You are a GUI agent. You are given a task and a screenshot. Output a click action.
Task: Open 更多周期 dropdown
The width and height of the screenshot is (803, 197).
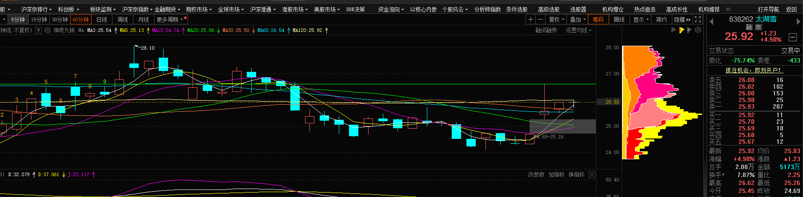pos(171,20)
